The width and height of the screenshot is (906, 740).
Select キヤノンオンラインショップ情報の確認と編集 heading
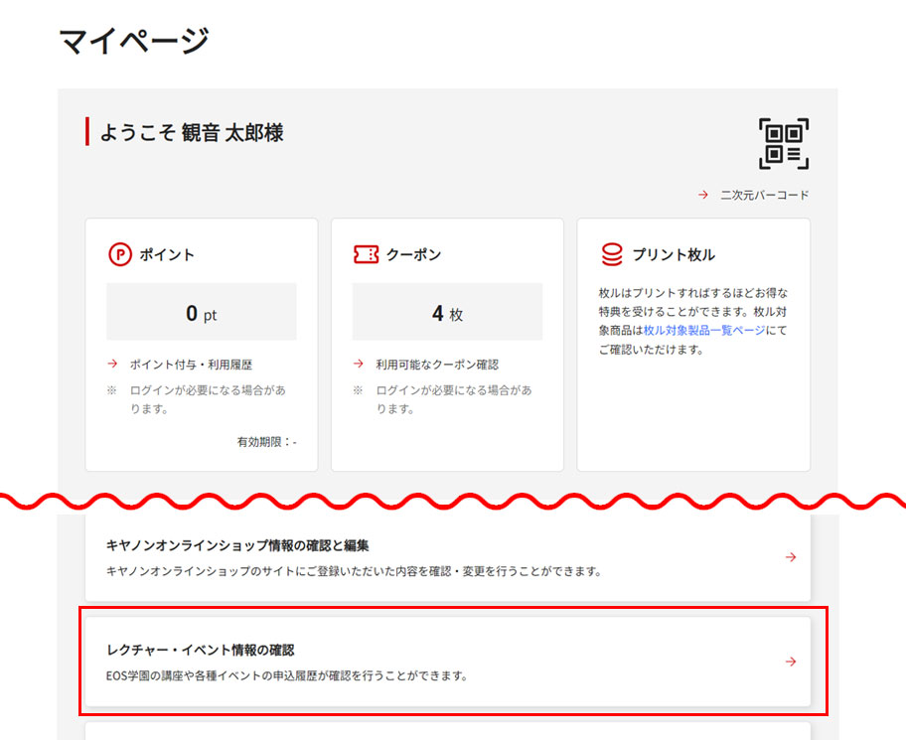(x=237, y=545)
